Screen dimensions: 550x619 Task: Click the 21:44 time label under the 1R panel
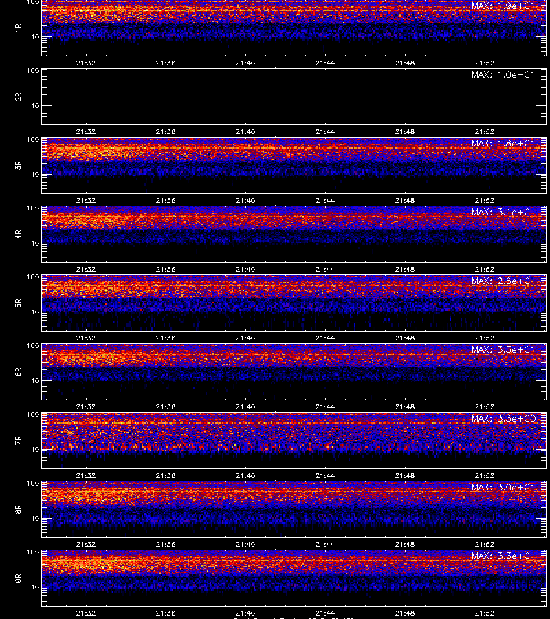pyautogui.click(x=325, y=63)
